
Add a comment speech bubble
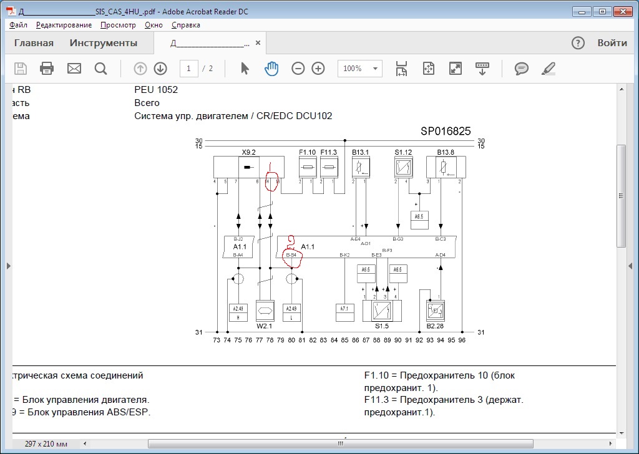tap(521, 69)
